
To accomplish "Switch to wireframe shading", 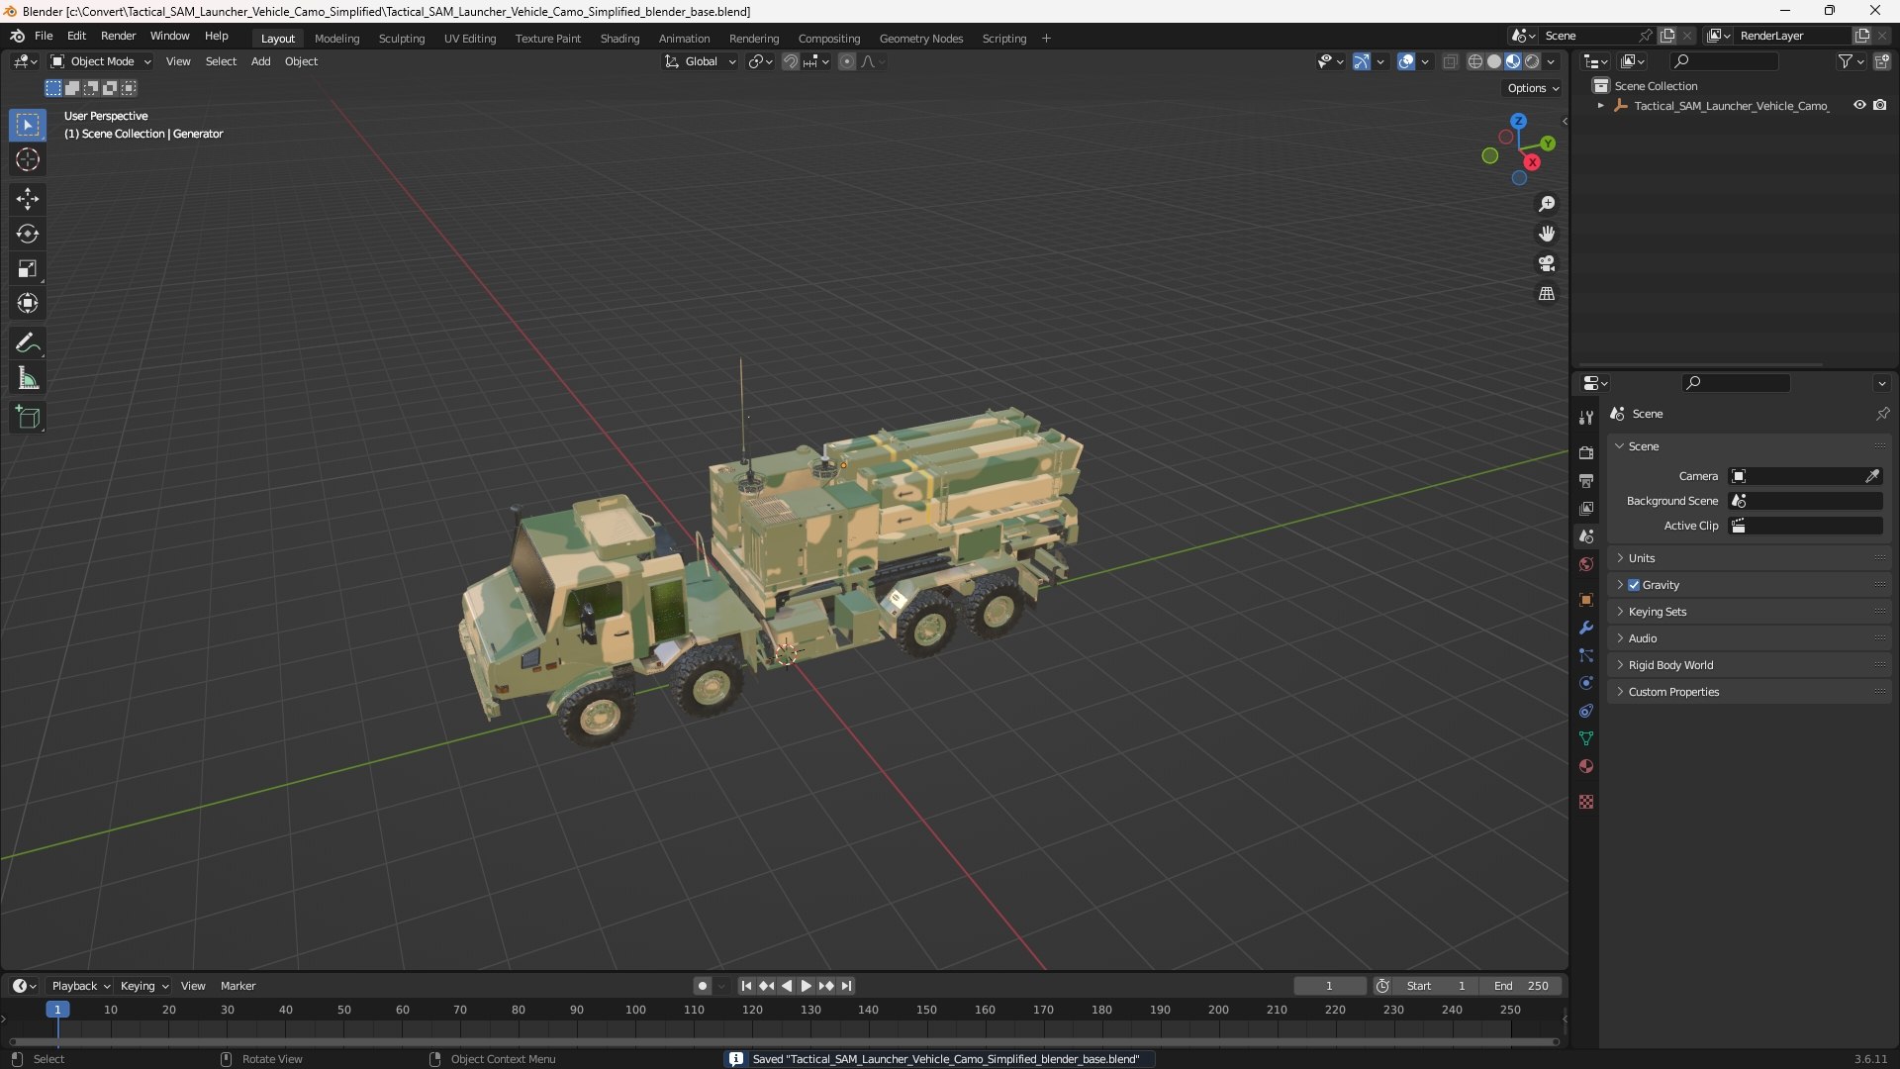I will click(x=1474, y=61).
